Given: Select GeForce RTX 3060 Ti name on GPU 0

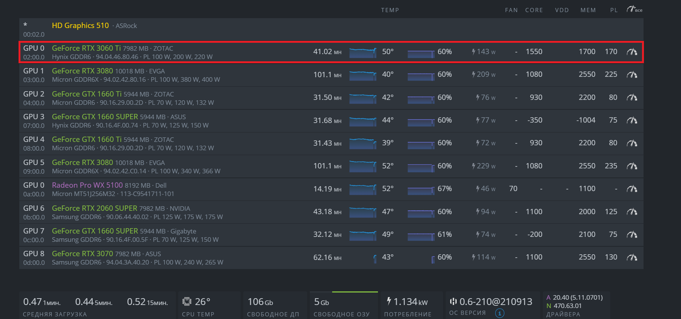Looking at the screenshot, I should (86, 48).
